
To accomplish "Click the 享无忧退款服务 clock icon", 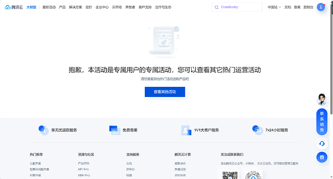I will 43,130.
